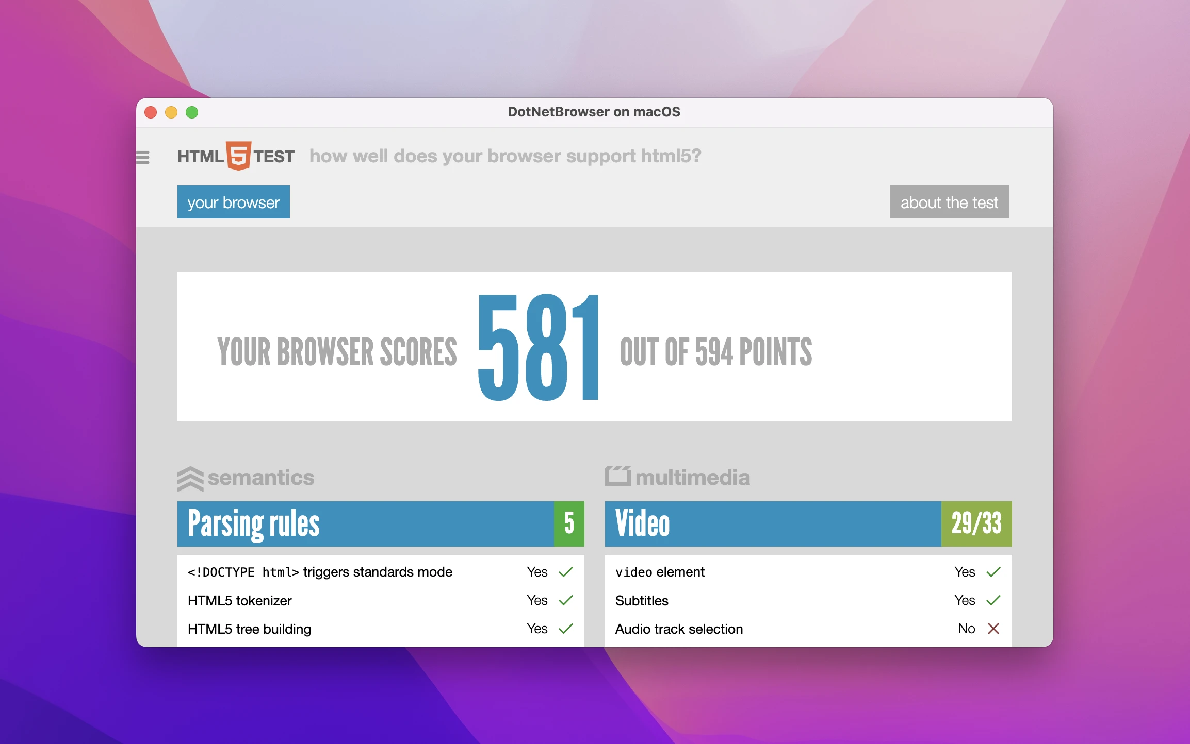Click the semantics stacked-layers icon
Viewport: 1190px width, 744px height.
coord(190,479)
